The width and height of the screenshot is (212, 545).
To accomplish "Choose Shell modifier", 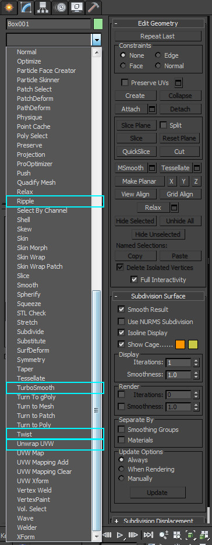I will pyautogui.click(x=24, y=220).
